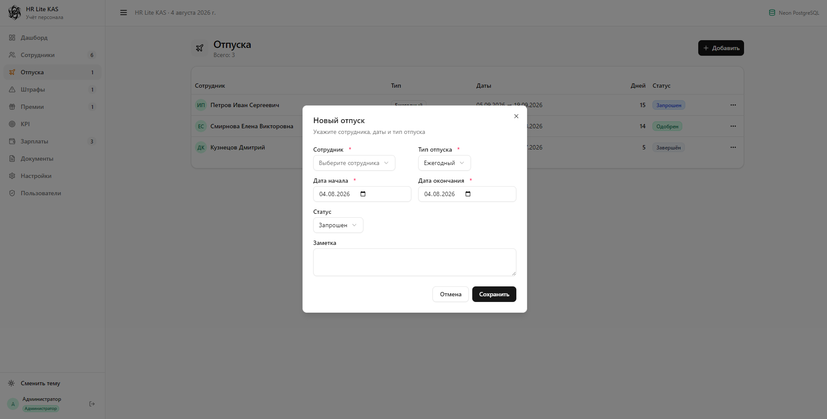This screenshot has height=419, width=827.
Task: Click the Дашборд grid icon
Action: (x=12, y=38)
